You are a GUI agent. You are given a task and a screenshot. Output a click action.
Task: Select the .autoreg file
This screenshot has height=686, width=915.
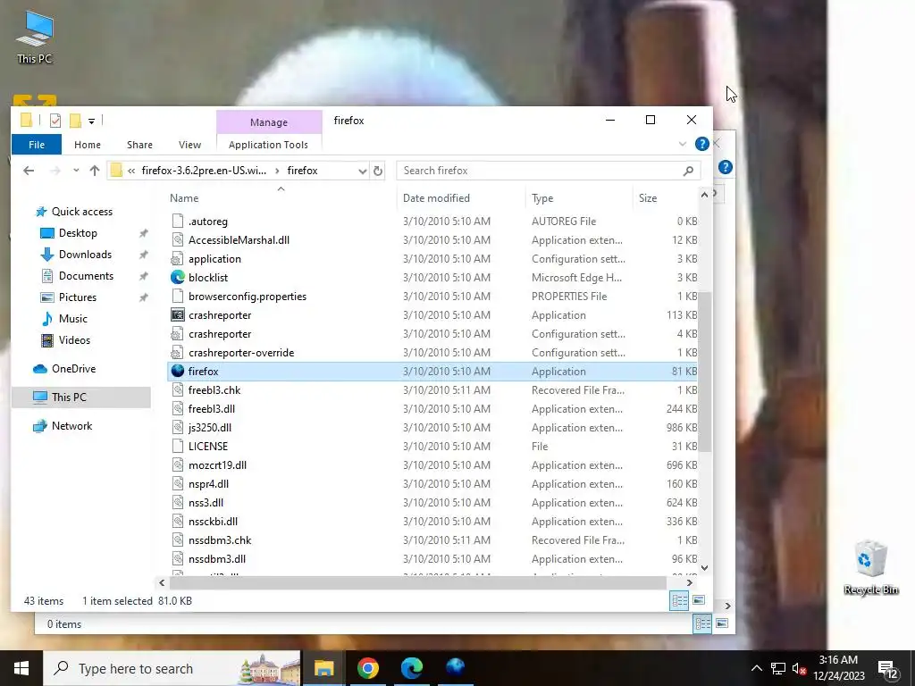click(x=432, y=222)
